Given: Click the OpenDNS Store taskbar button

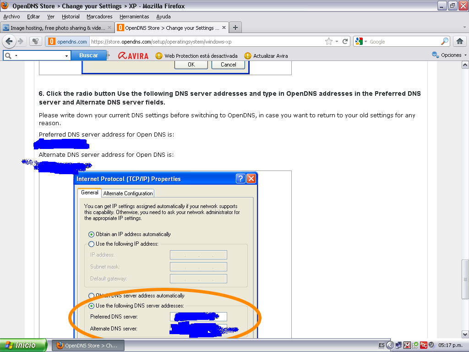Looking at the screenshot, I should [x=88, y=346].
